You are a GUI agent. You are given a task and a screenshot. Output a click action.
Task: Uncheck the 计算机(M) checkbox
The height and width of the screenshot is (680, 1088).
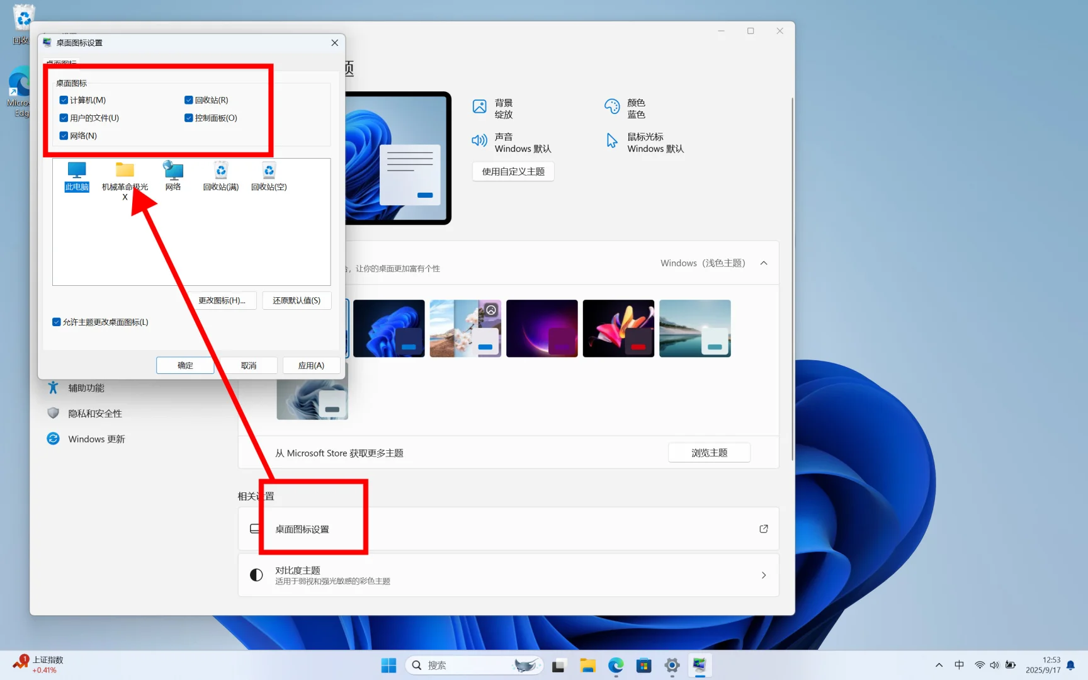(x=64, y=100)
